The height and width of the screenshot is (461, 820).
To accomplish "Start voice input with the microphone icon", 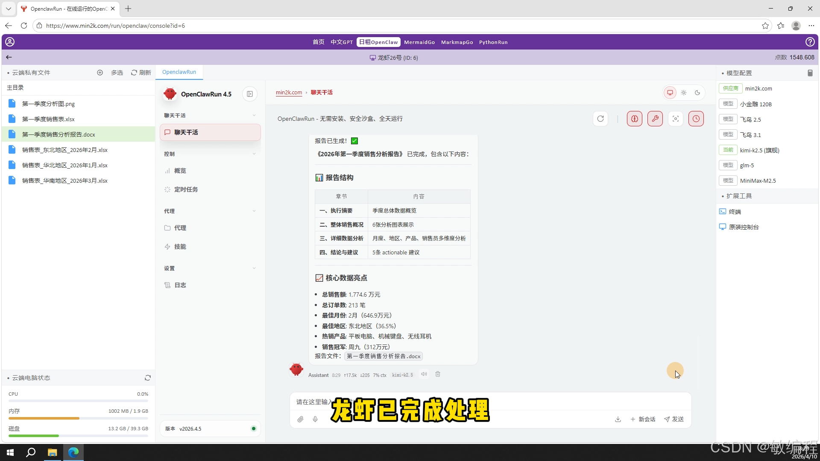I will [315, 419].
